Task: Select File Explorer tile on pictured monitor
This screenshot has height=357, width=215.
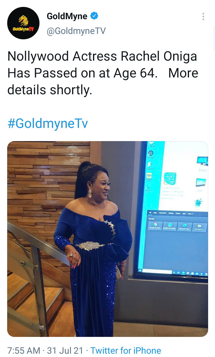Action: click(199, 228)
